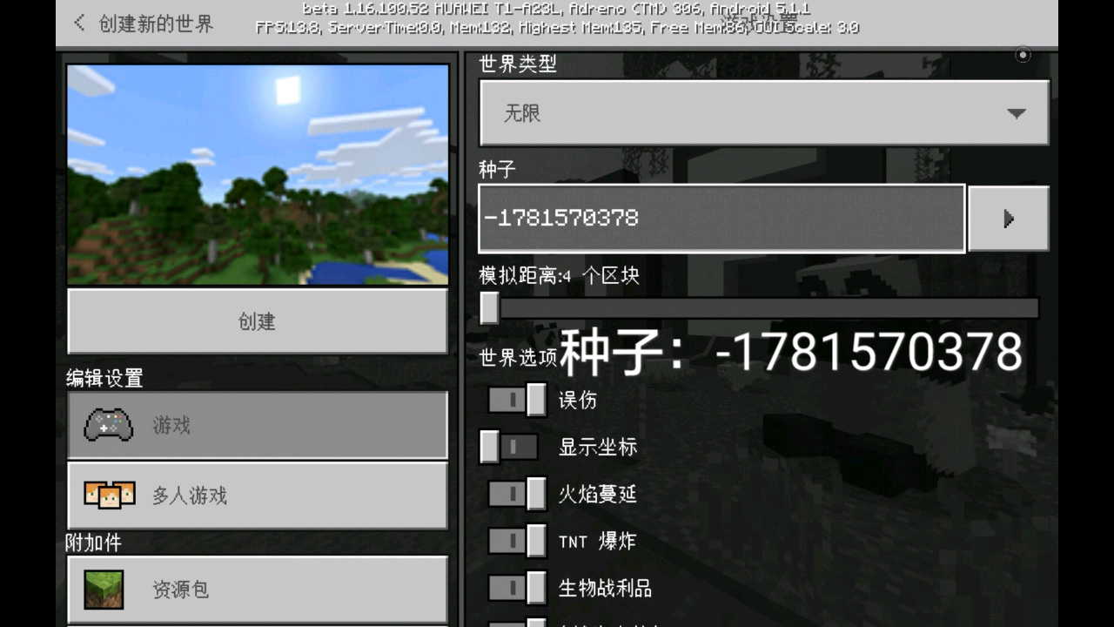Disable the TNT 爆炸 switch

(518, 541)
